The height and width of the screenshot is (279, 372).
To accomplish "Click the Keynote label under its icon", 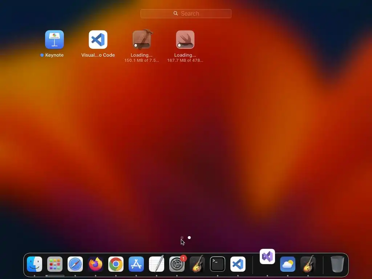I will pyautogui.click(x=54, y=55).
